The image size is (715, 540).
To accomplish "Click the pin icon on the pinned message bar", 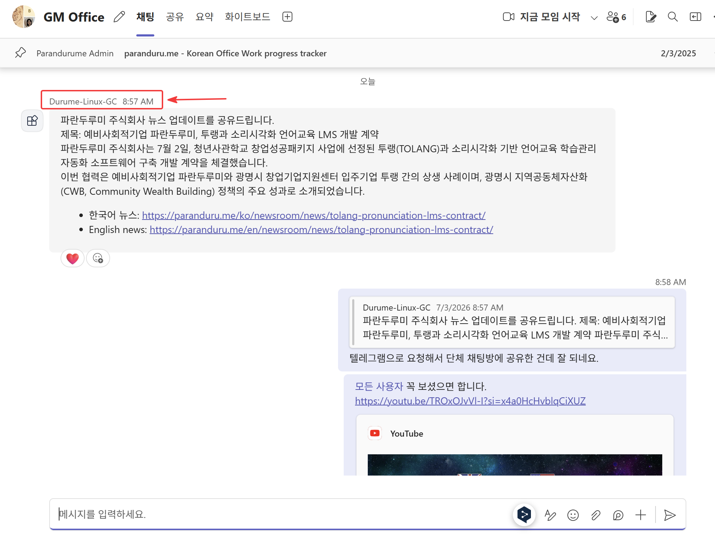I will [x=21, y=53].
